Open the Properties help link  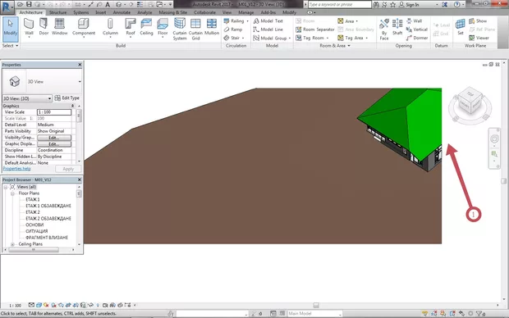[x=17, y=169]
